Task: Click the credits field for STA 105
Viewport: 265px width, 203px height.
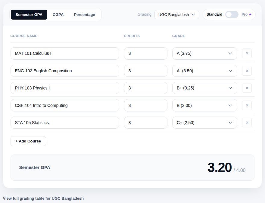Action: click(146, 123)
